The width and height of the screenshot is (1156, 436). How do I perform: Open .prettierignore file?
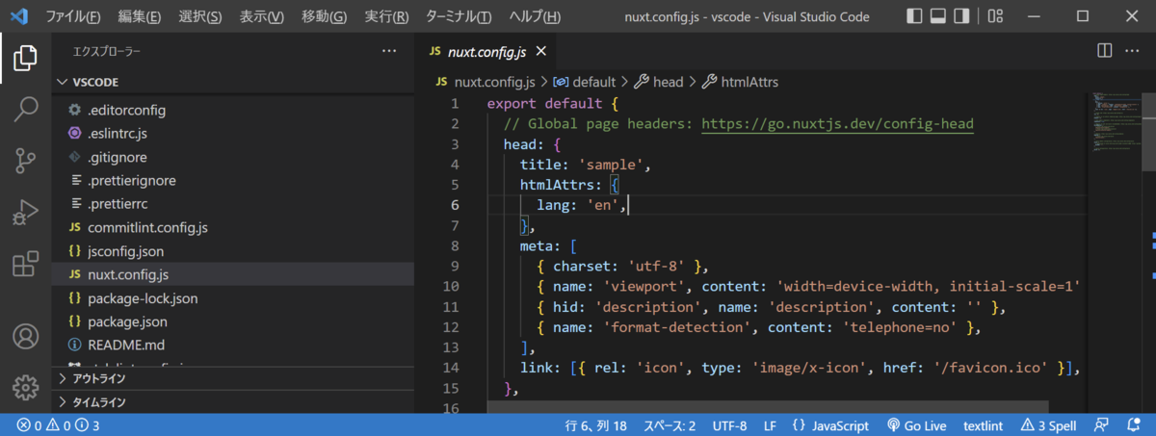click(233, 181)
